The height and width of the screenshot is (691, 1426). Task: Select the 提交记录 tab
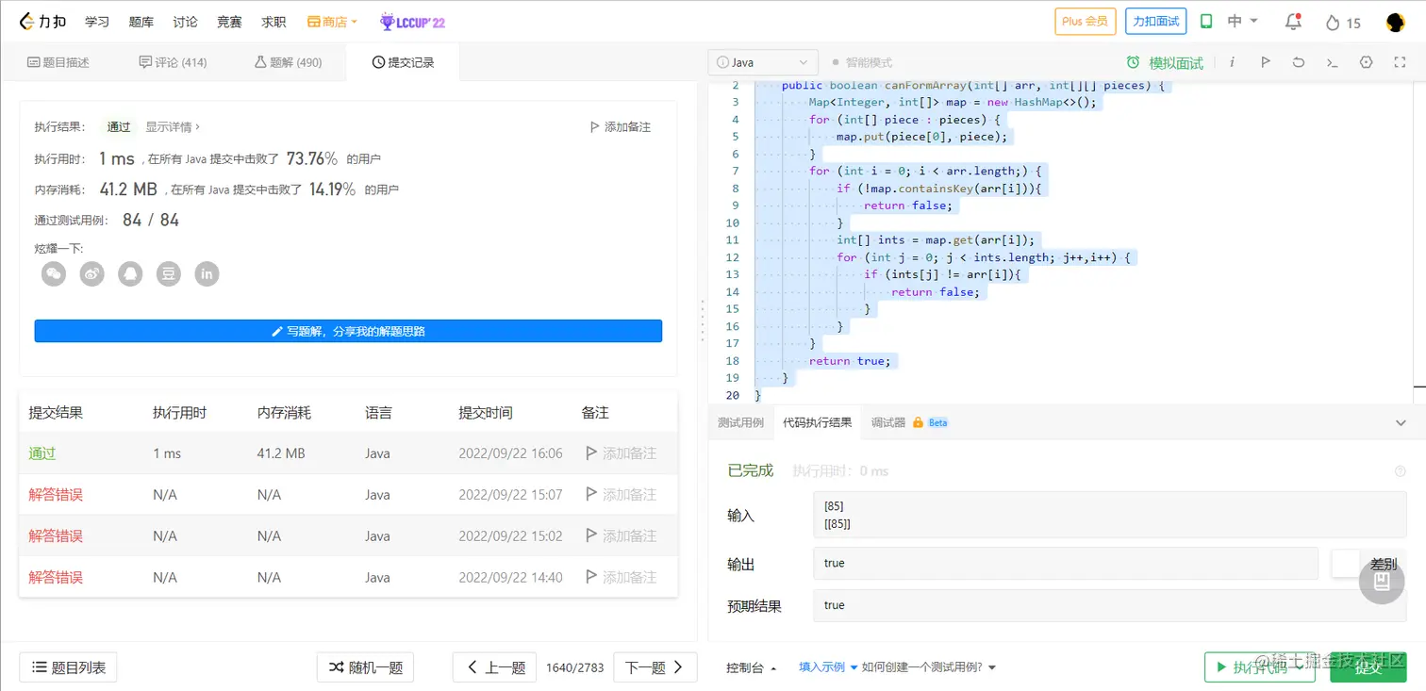click(x=403, y=62)
